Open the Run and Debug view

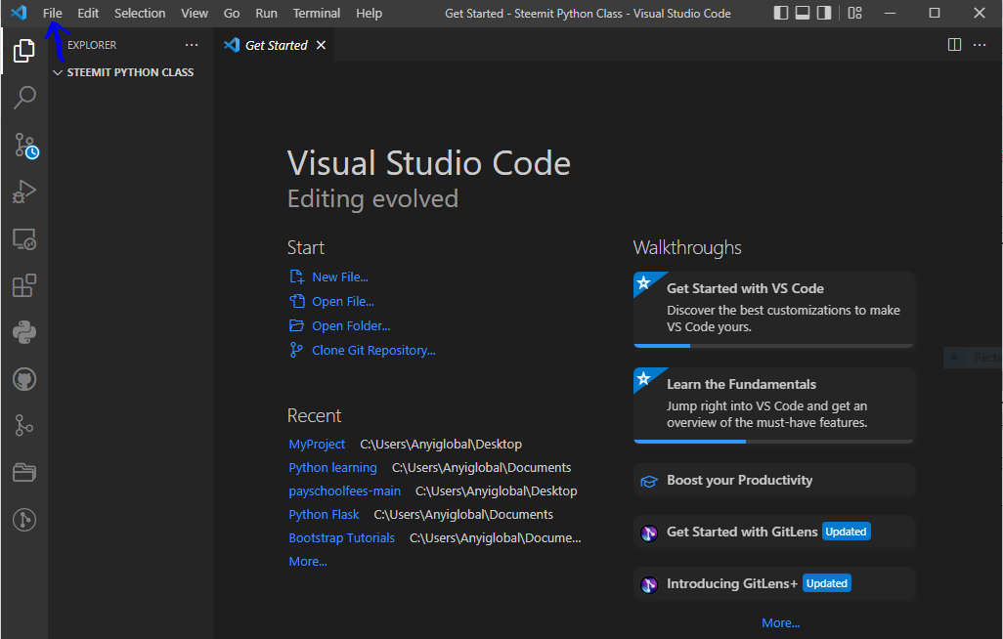point(24,192)
